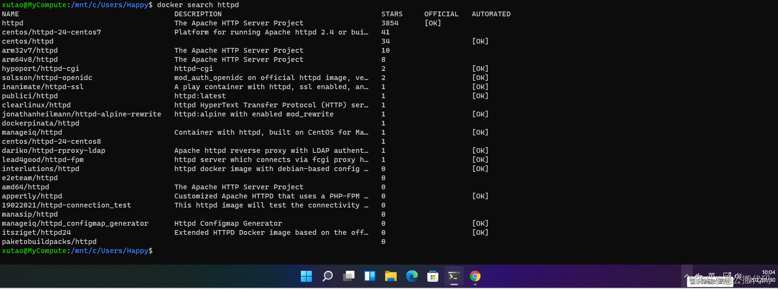Click the 'docker search httpd' command text
Screen dimensions: 778x289
tap(198, 5)
